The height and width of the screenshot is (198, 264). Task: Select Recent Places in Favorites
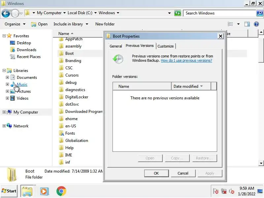pyautogui.click(x=29, y=56)
